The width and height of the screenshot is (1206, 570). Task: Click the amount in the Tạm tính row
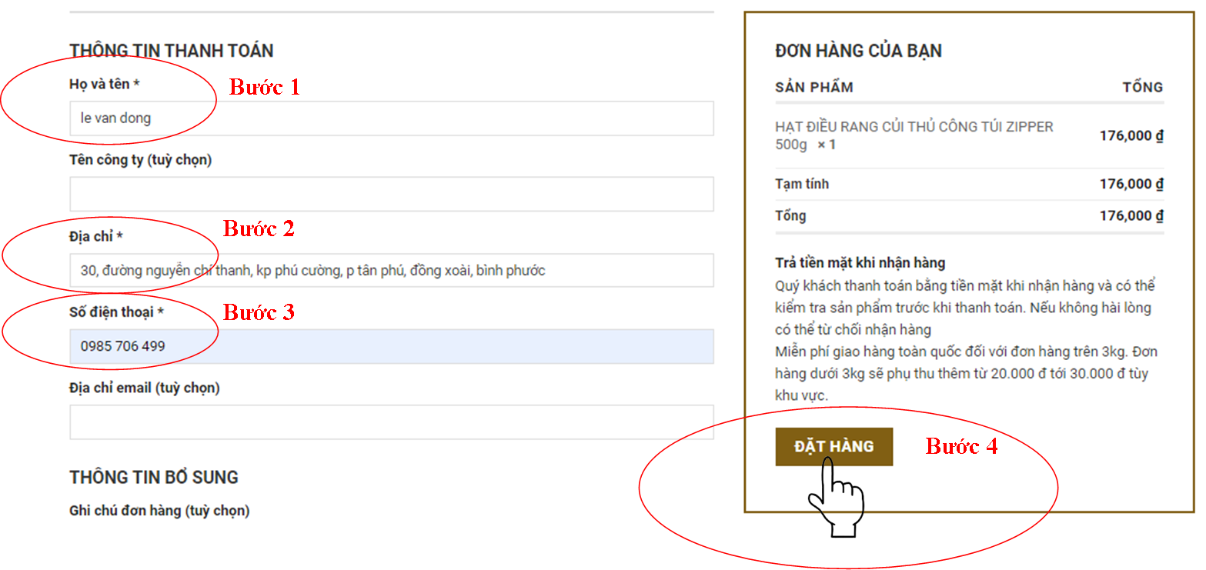click(1131, 185)
